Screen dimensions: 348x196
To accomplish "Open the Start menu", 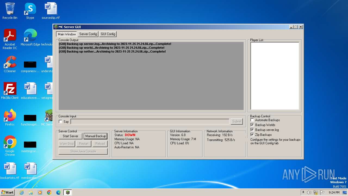I will click(x=7, y=192).
